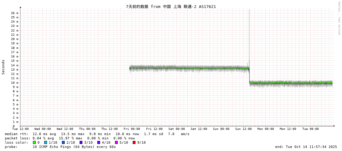
Task: Click the '5 m' y-axis label
Action: point(16,105)
